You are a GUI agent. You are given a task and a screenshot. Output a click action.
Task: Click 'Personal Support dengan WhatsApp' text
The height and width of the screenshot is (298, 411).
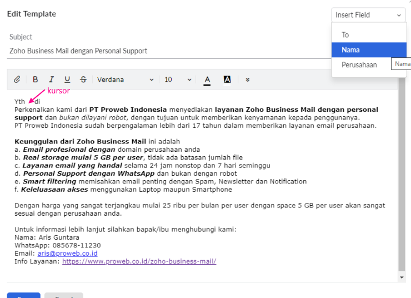(x=89, y=173)
